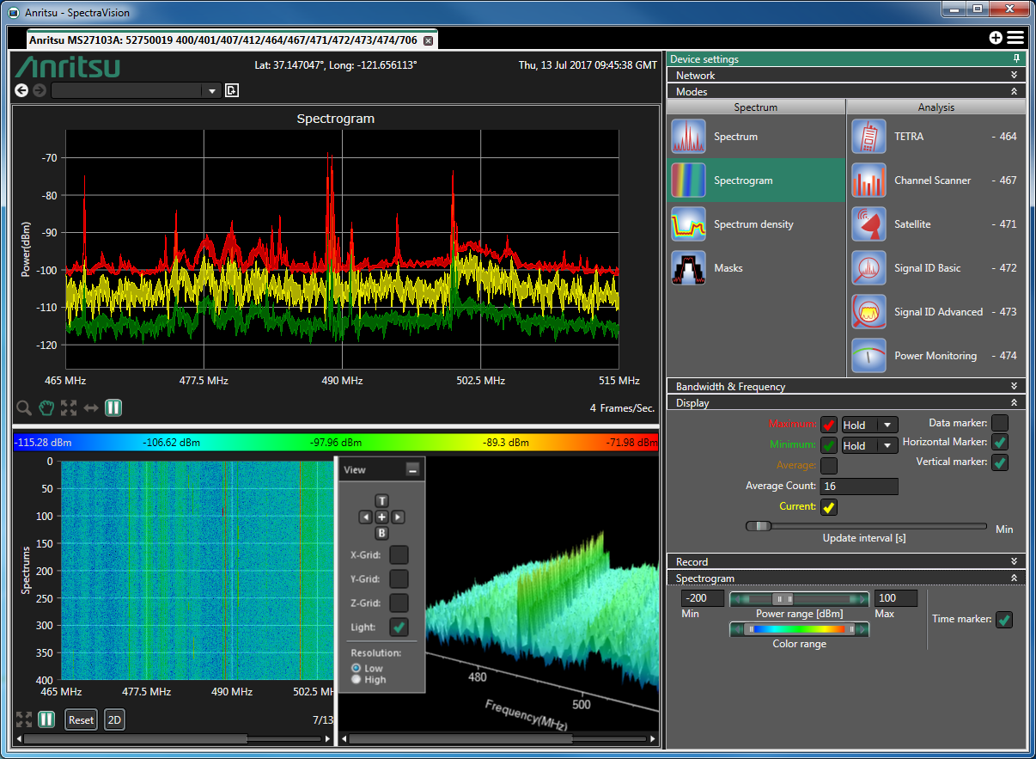Open the Maximum Hold dropdown

[x=868, y=425]
